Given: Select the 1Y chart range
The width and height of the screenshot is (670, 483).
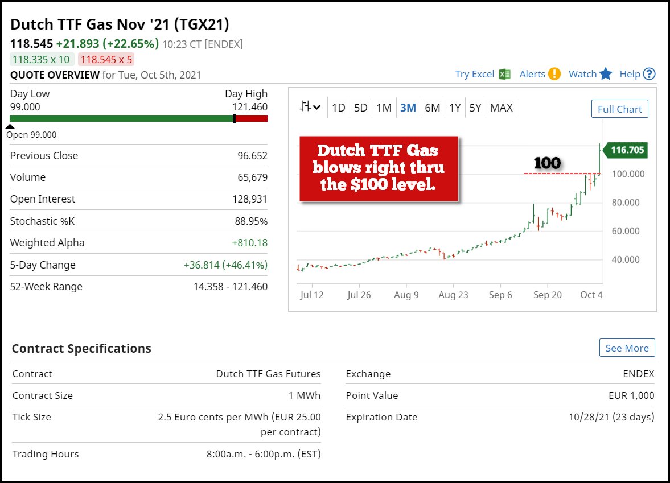Looking at the screenshot, I should (454, 108).
